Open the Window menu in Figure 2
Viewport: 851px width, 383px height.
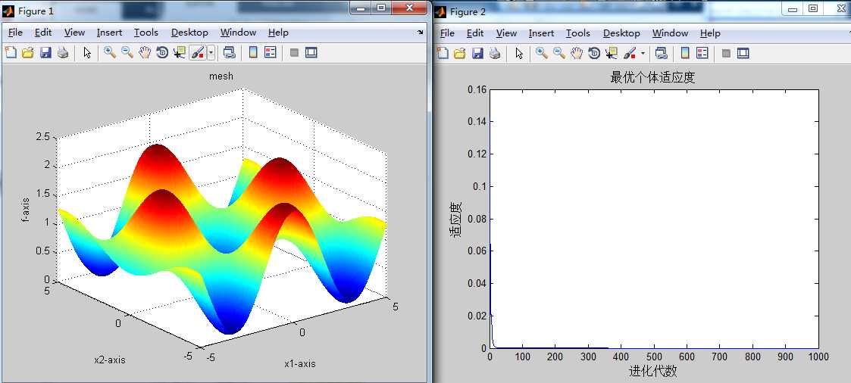click(x=671, y=33)
